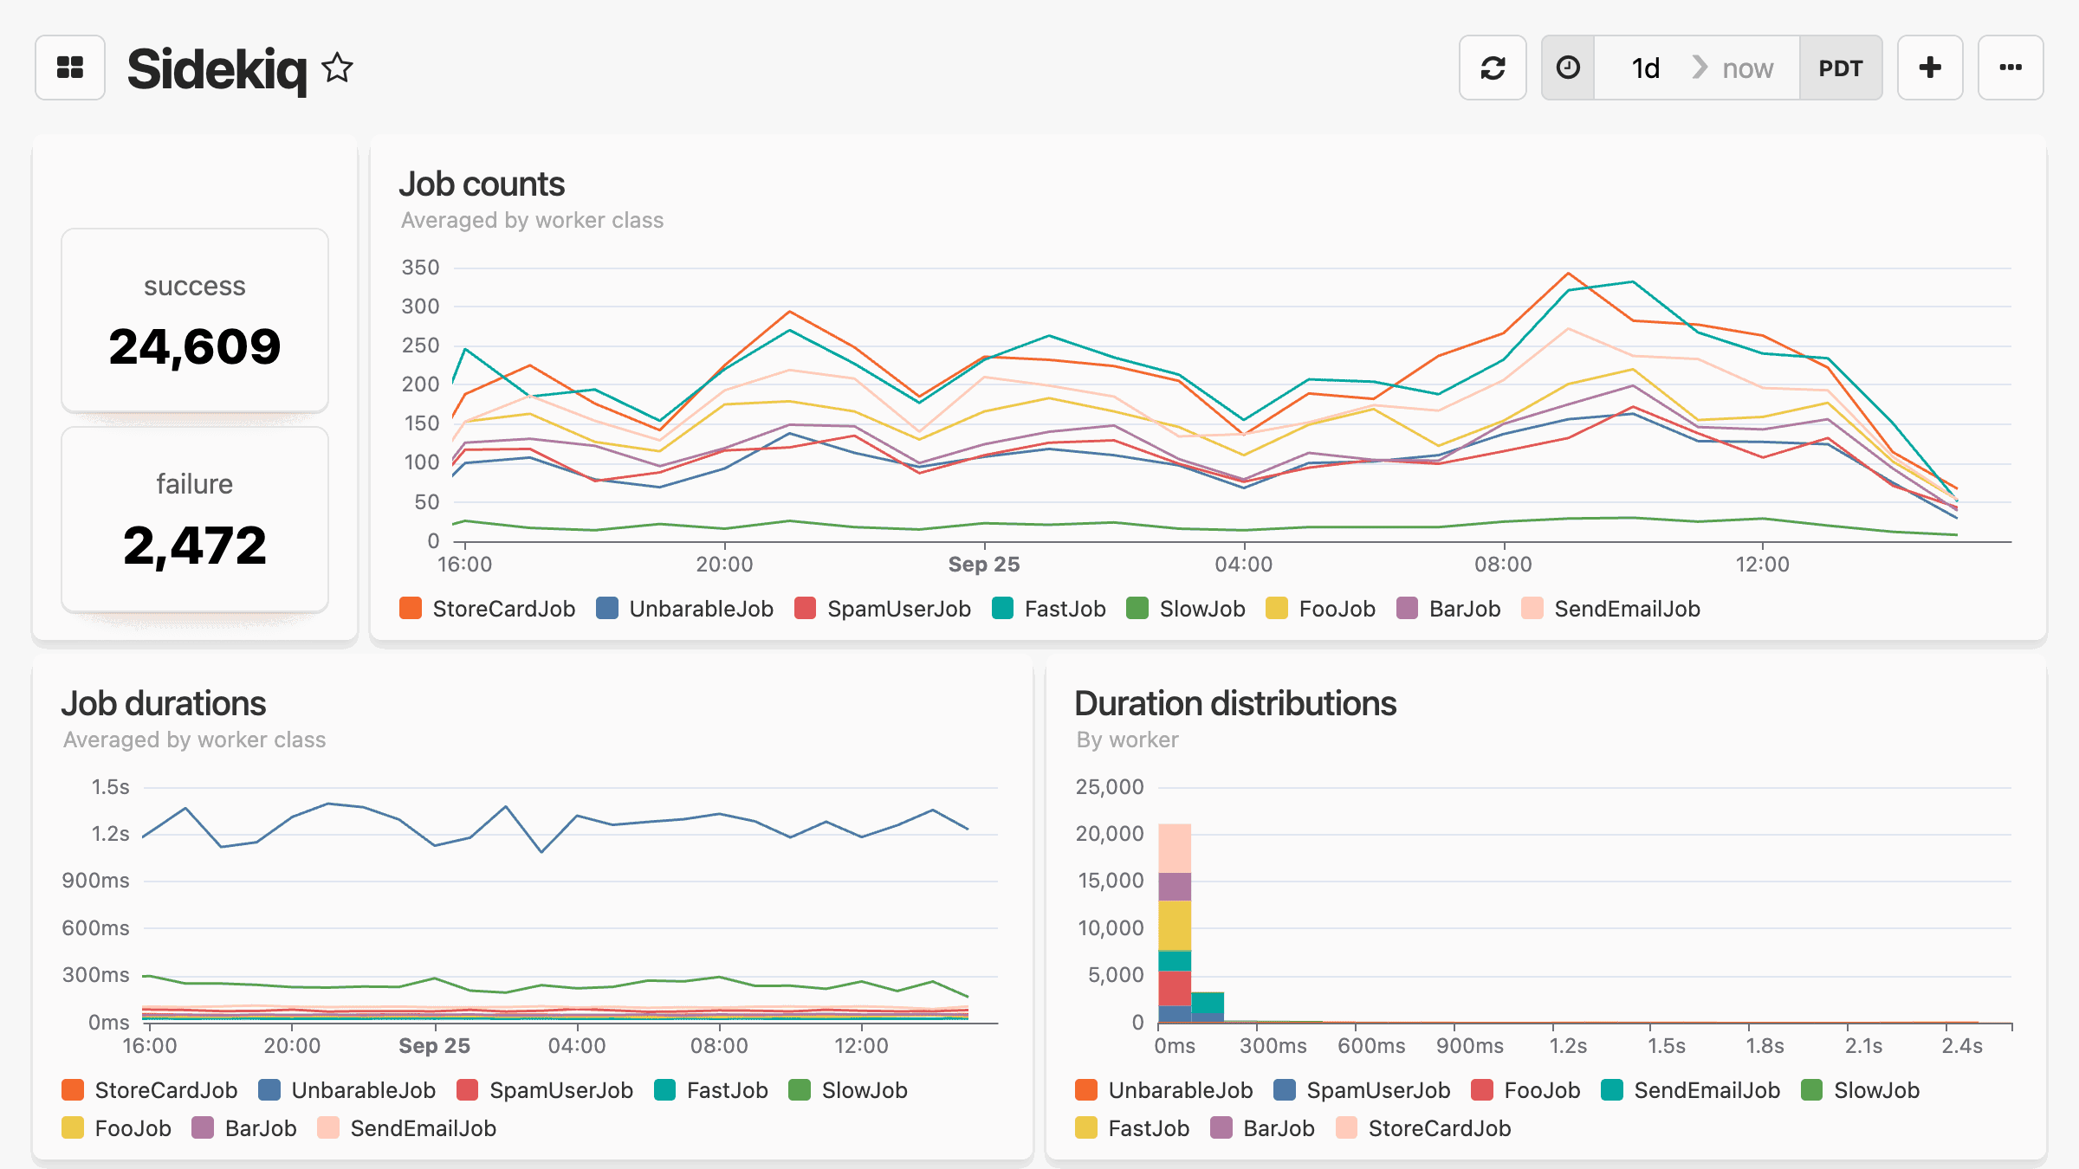Click the Job counts panel title

[x=482, y=184]
